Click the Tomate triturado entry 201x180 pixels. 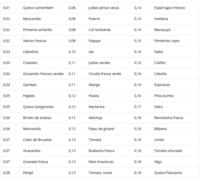click(168, 151)
